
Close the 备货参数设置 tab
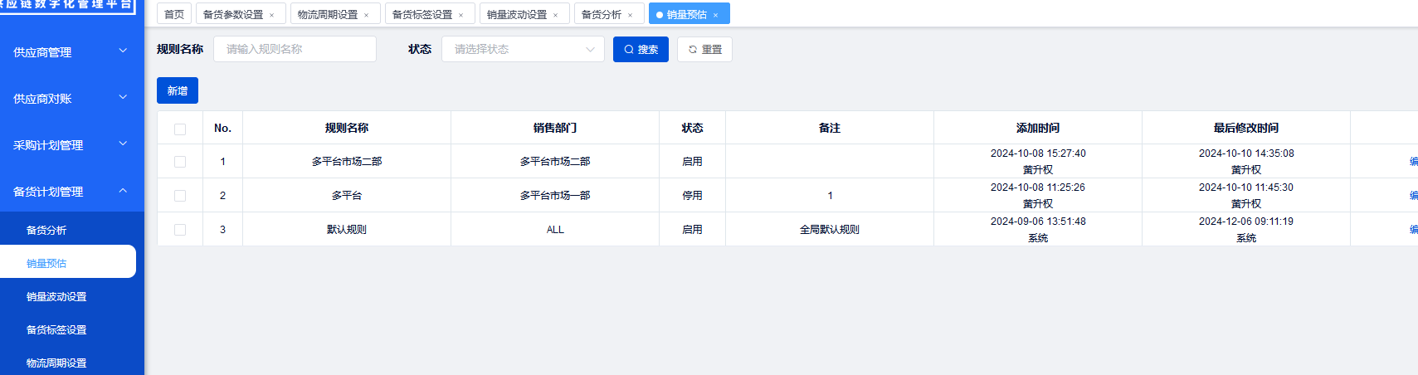(x=271, y=15)
